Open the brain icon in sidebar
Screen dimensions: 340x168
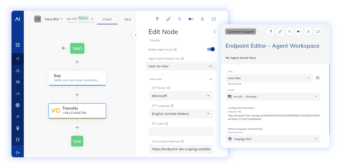[18, 105]
